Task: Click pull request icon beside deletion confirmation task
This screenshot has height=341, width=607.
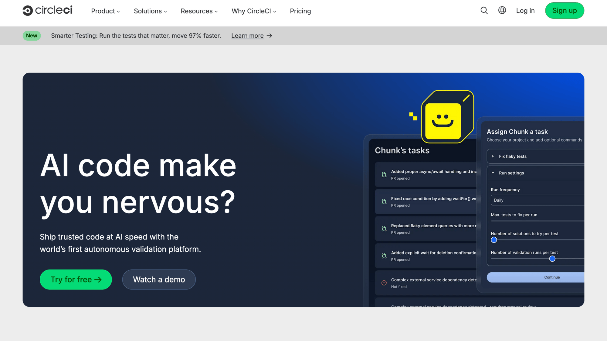Action: 384,256
